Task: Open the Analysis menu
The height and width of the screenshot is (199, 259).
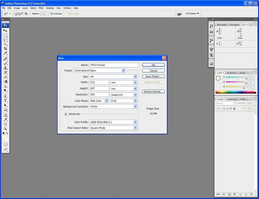Action: pyautogui.click(x=50, y=8)
